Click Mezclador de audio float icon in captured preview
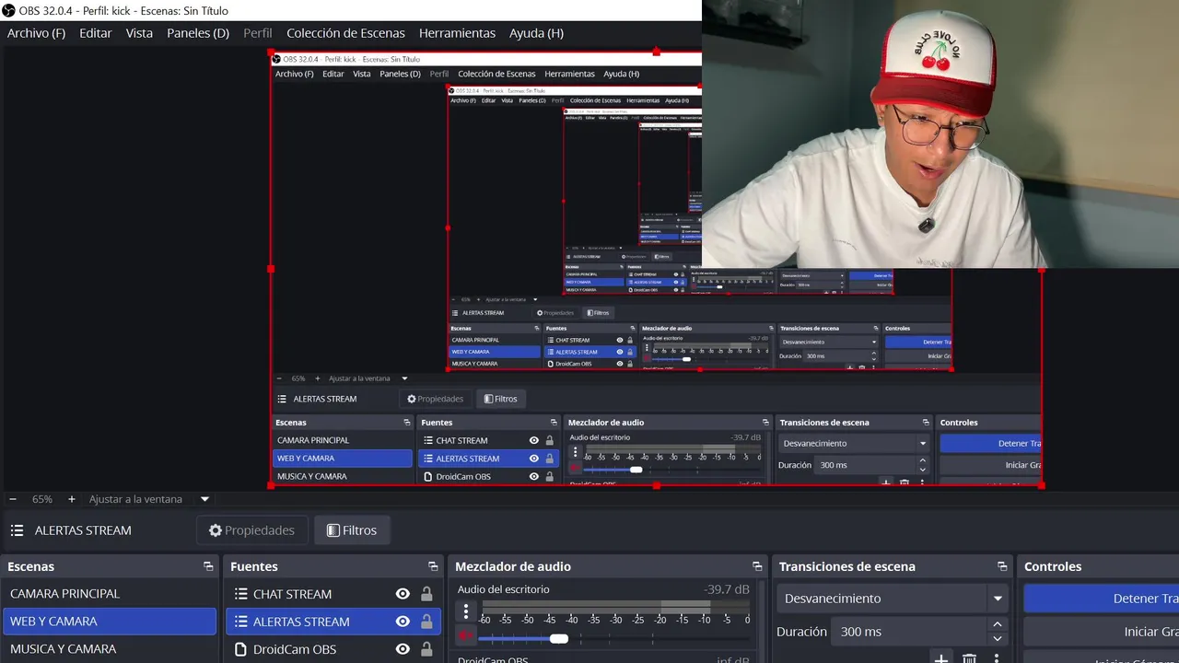 click(765, 423)
